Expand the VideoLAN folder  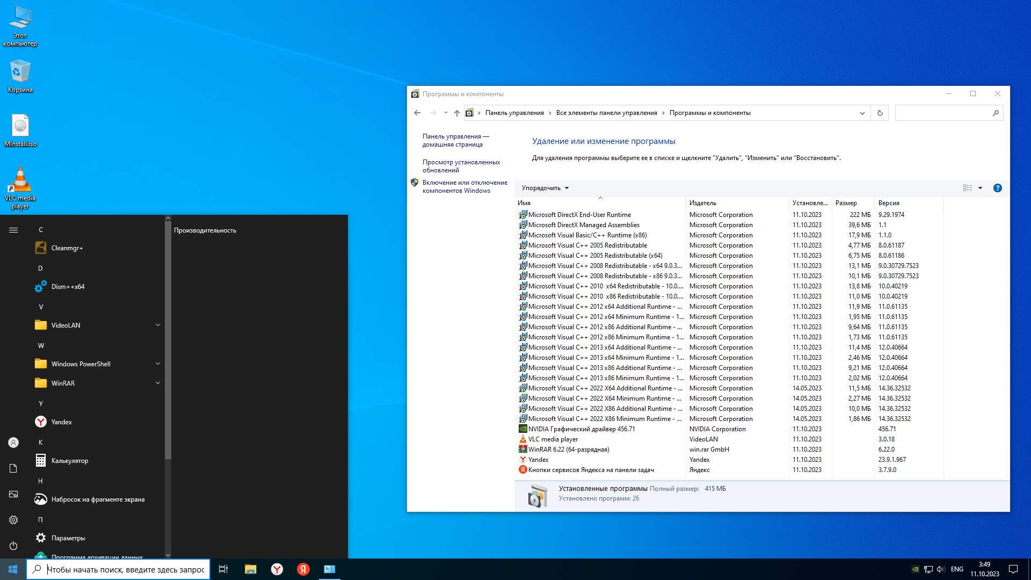point(158,325)
